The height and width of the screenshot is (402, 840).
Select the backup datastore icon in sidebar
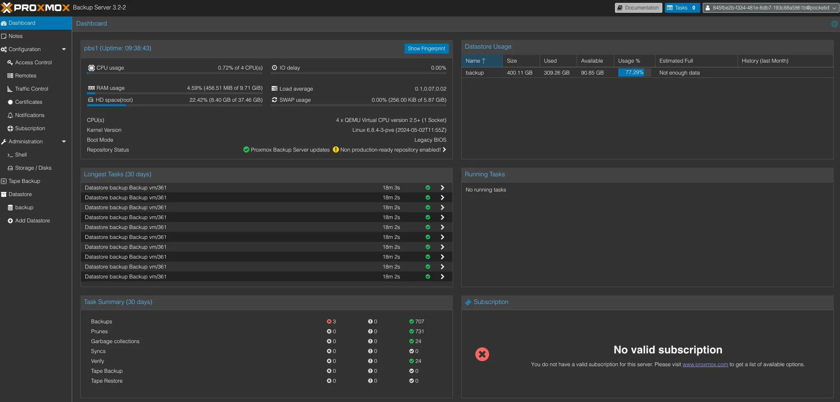pos(10,208)
